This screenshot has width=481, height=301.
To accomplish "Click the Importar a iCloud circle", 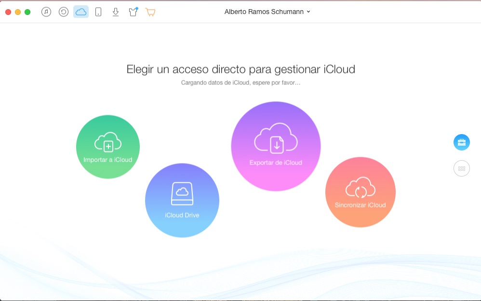I will 108,147.
